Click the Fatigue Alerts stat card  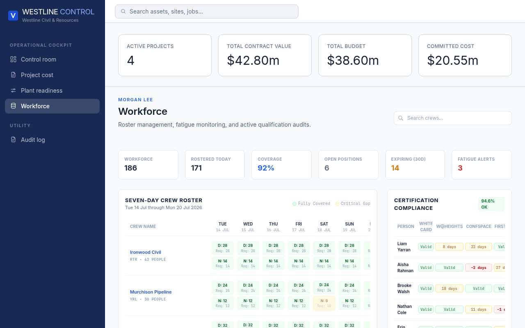click(482, 165)
